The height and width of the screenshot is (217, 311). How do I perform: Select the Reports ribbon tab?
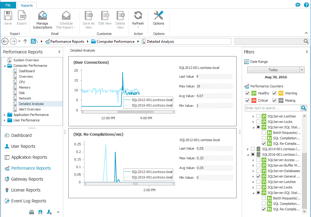(27, 5)
